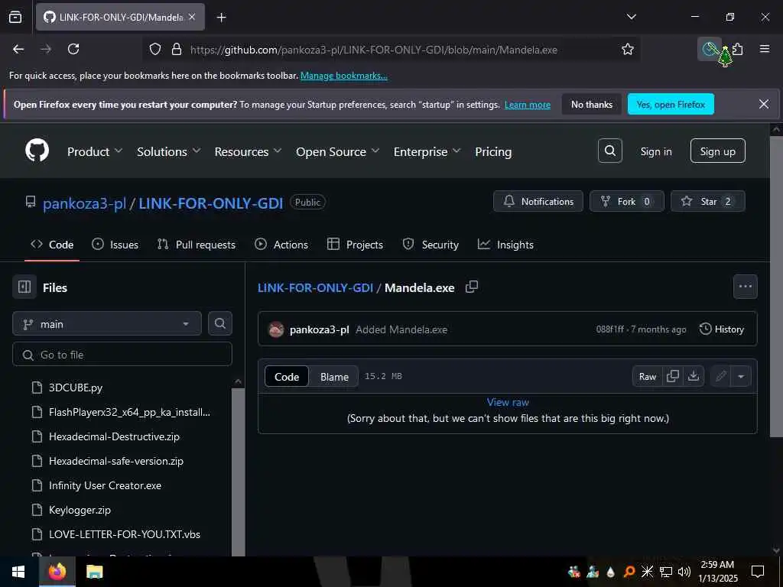Reload the current page
Screen dimensions: 783x587
point(73,49)
